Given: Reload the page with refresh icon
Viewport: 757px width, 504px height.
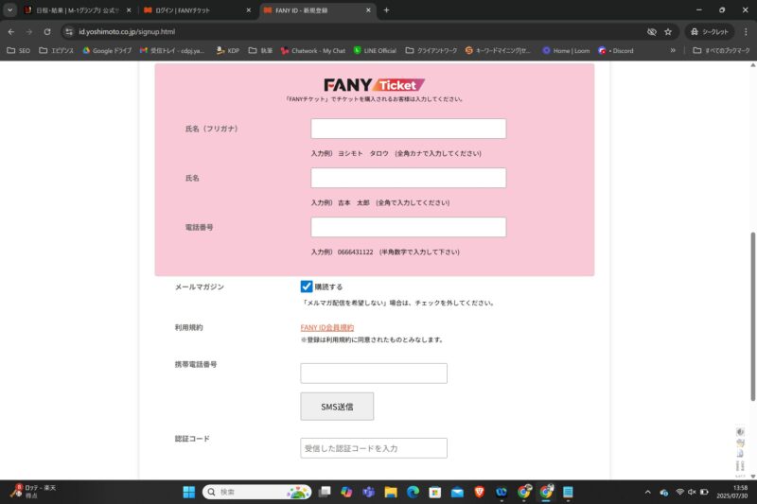Looking at the screenshot, I should pyautogui.click(x=46, y=32).
